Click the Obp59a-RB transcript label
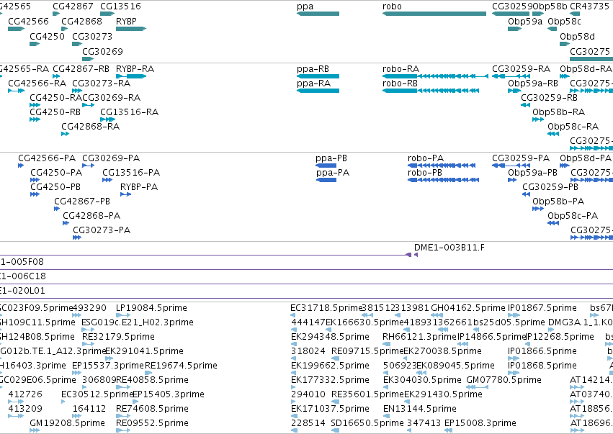613x434 pixels. click(533, 83)
